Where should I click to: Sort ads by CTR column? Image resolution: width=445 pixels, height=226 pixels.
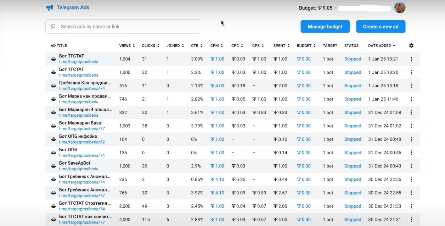point(197,46)
